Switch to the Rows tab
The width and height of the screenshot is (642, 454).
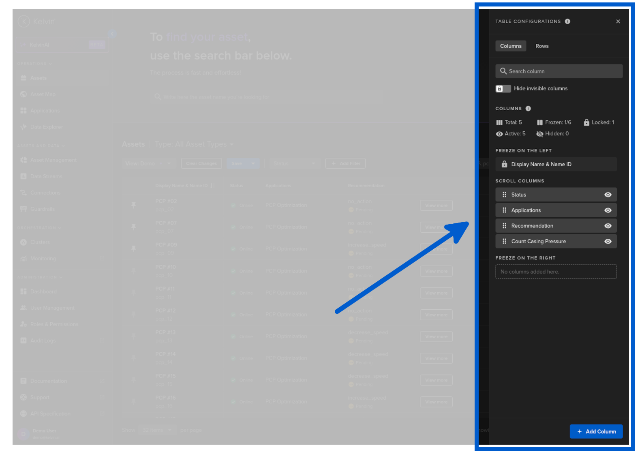[541, 46]
